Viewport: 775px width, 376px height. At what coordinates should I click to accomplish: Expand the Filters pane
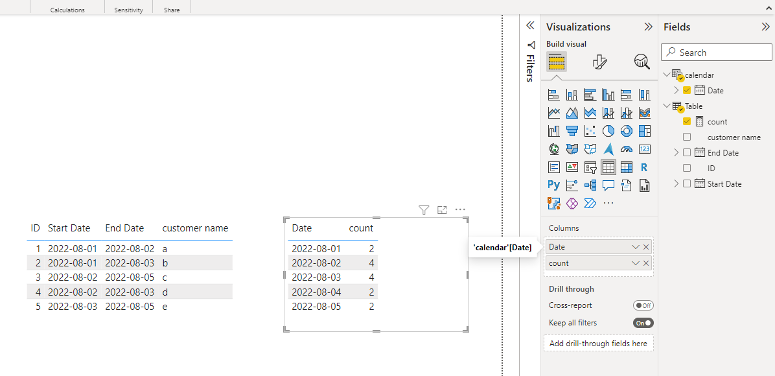pos(530,25)
